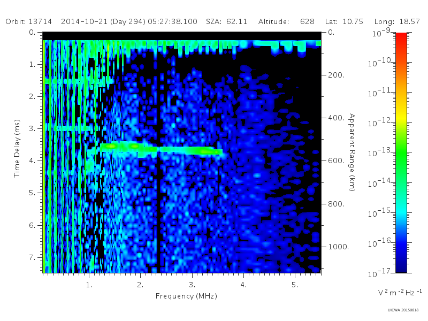Click the 'Apparent Range (km)' axis label
The height and width of the screenshot is (321, 428).
tap(352, 152)
